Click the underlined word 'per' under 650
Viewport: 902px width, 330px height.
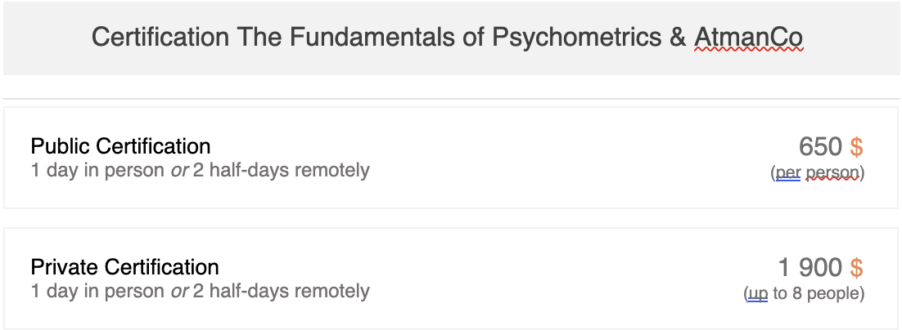pyautogui.click(x=788, y=172)
